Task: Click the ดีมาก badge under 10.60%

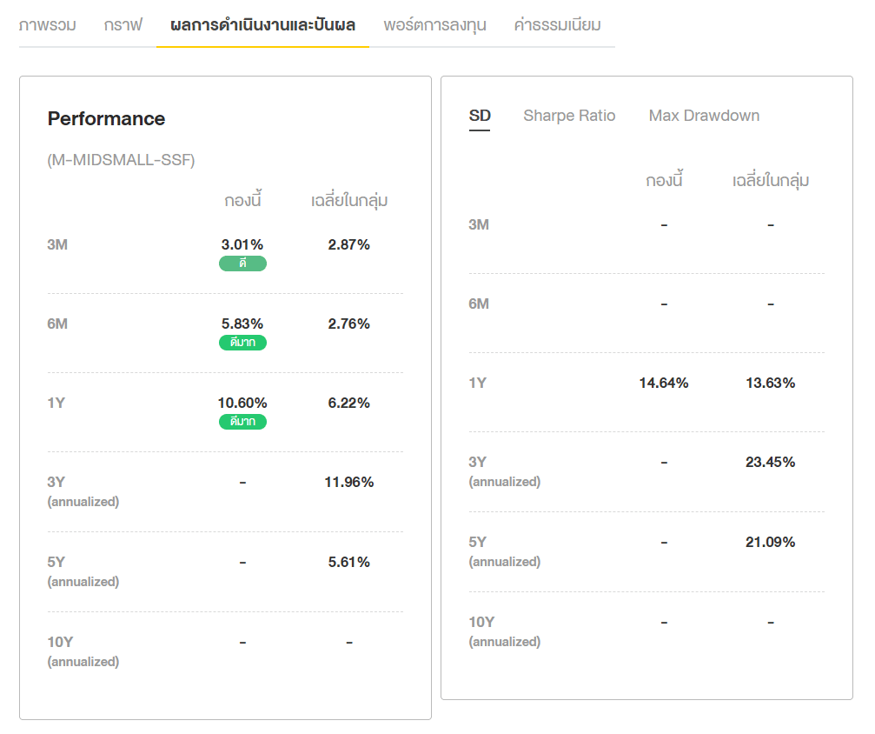Action: pos(242,422)
